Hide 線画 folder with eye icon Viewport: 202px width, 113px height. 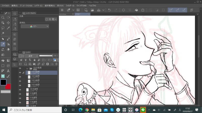coord(20,68)
